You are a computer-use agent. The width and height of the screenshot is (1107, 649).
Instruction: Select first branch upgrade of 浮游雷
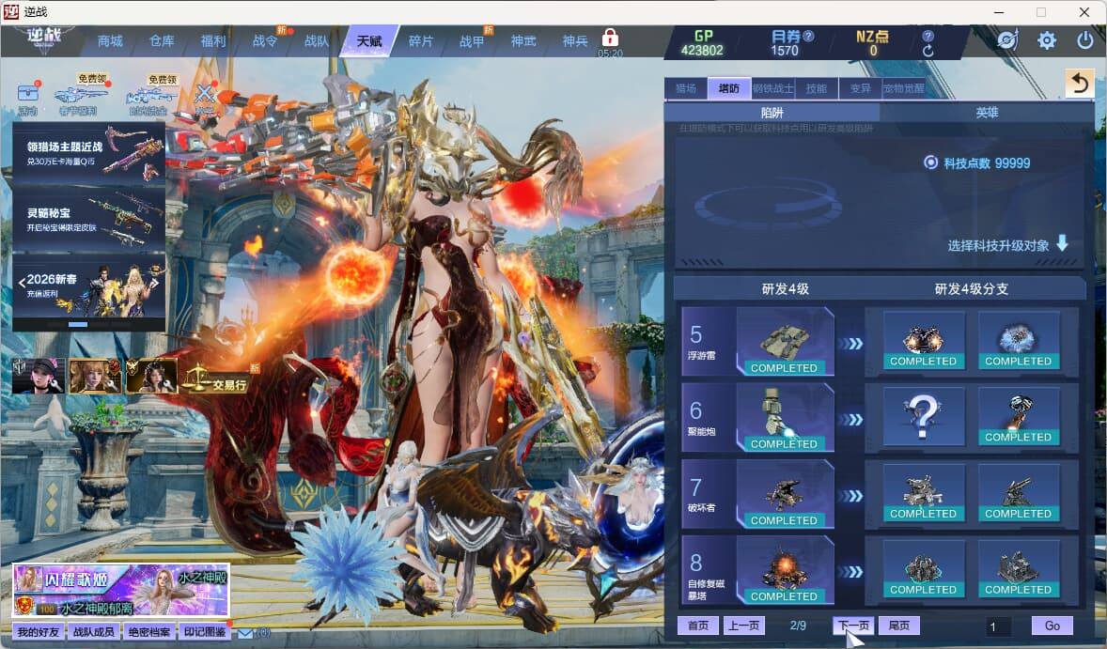point(924,341)
